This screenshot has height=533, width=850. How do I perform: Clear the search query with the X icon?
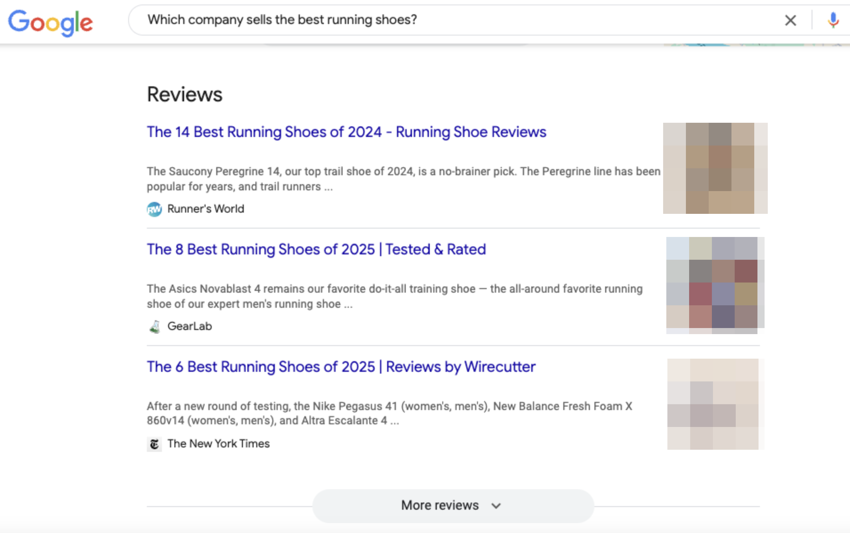coord(790,21)
